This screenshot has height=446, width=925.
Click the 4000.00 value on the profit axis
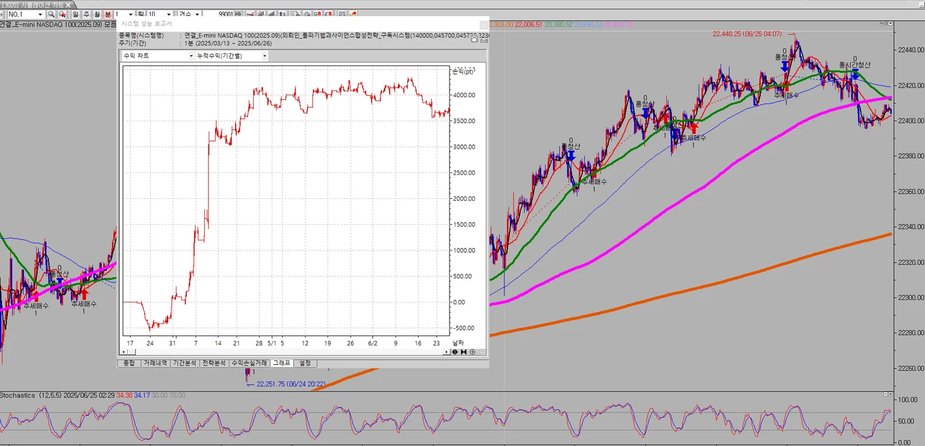pyautogui.click(x=464, y=95)
